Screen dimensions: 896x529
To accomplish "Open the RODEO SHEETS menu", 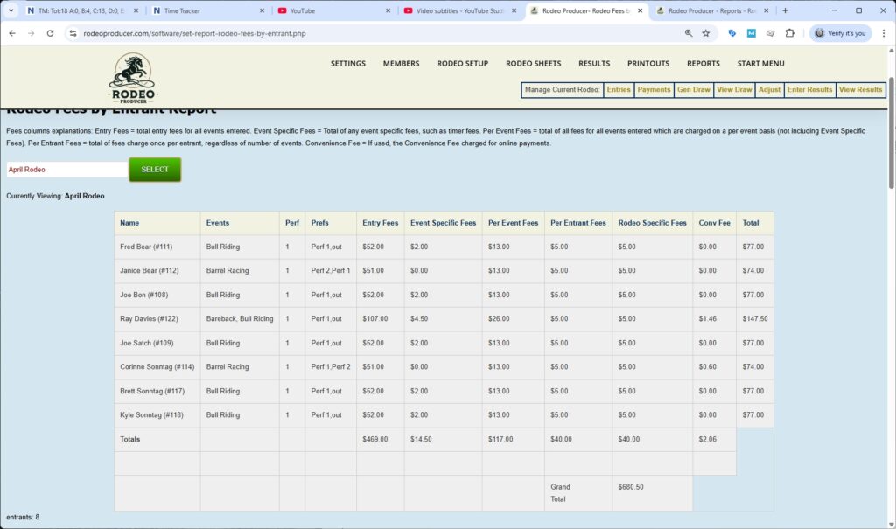I will pyautogui.click(x=533, y=63).
